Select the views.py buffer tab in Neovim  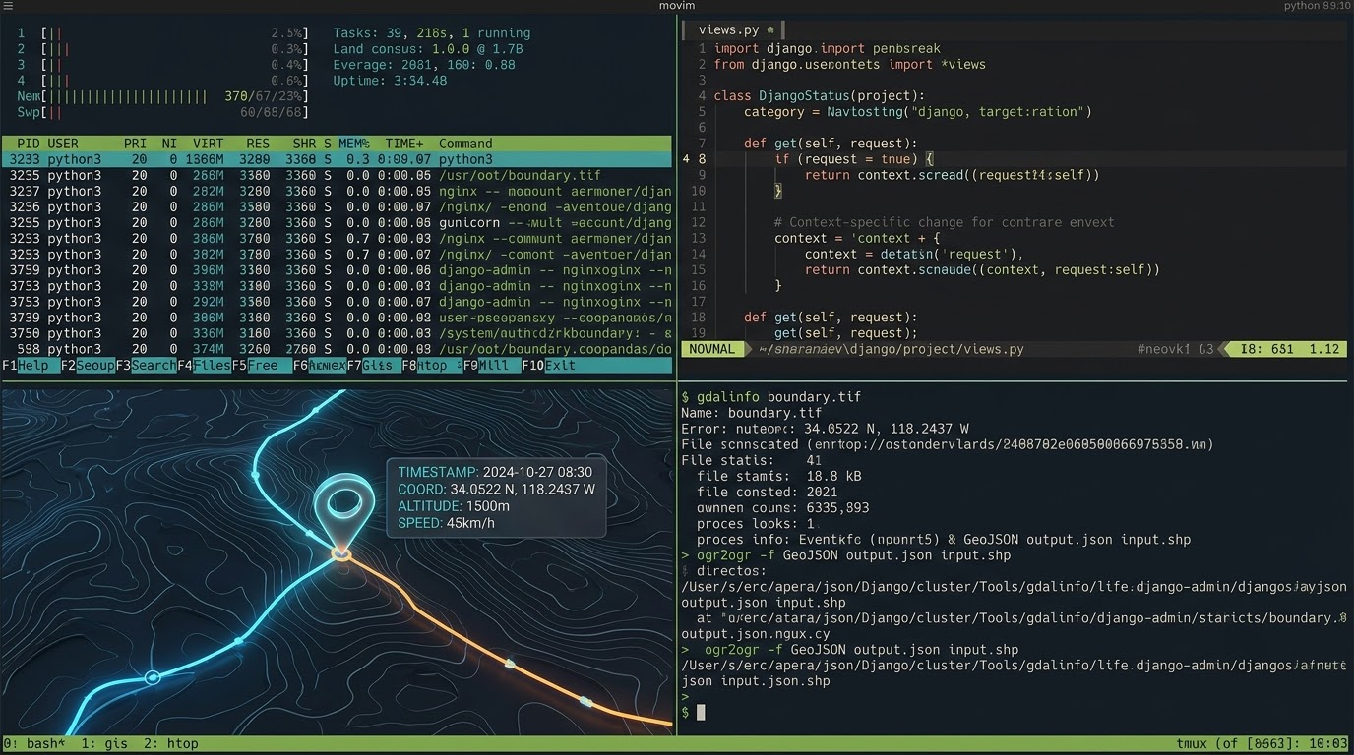click(734, 29)
